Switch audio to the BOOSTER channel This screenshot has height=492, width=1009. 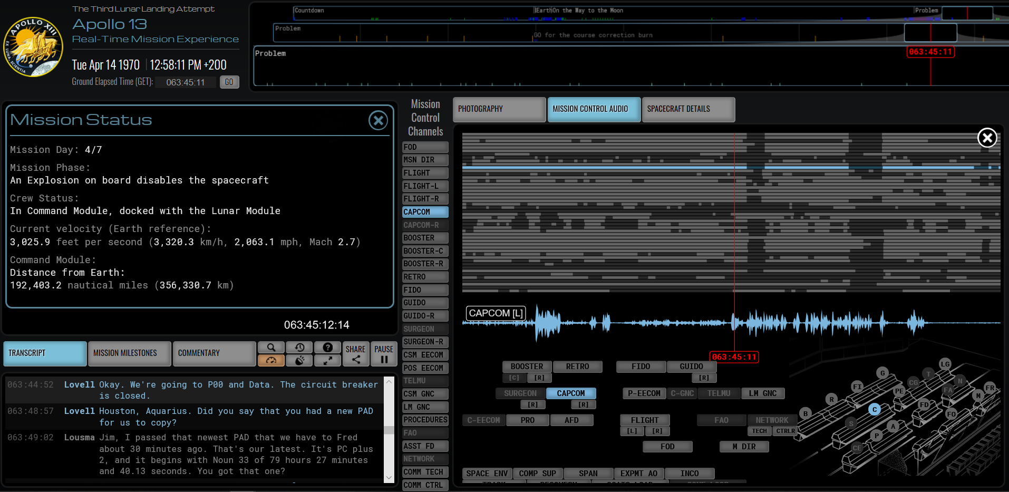(x=425, y=238)
